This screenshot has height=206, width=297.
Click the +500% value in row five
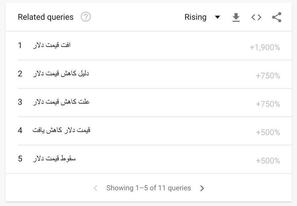click(x=268, y=161)
